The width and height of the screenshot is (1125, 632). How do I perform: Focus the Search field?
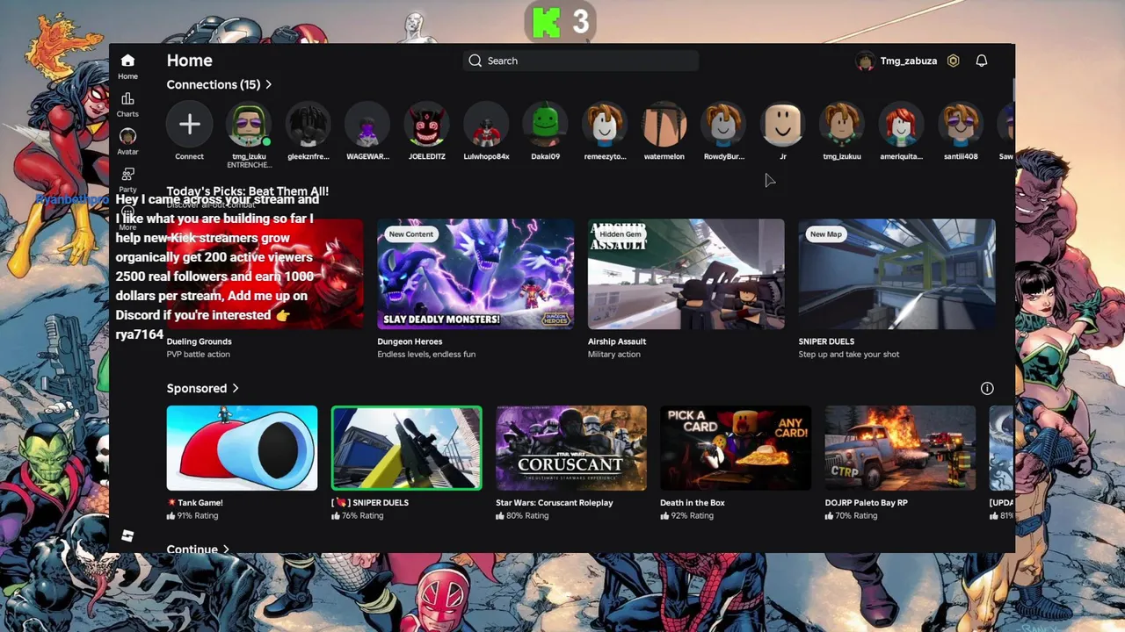tap(581, 61)
